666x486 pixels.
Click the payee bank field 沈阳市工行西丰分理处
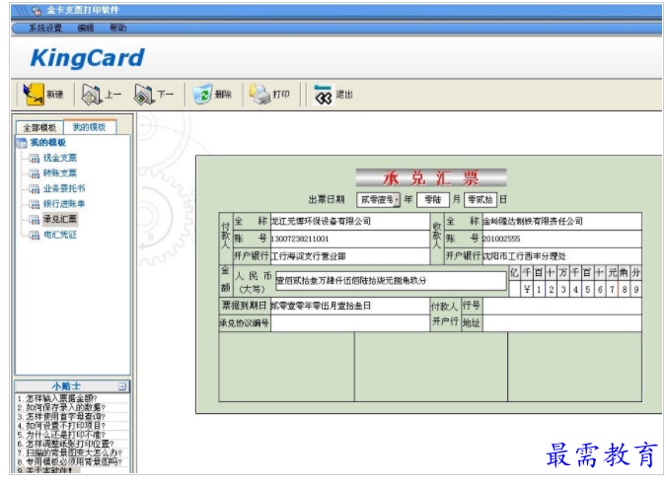click(561, 256)
